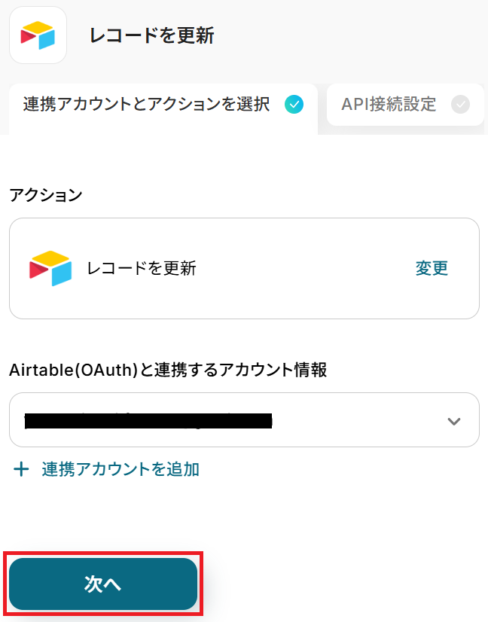Click blank area right of 次へ button
The image size is (488, 622).
pyautogui.click(x=339, y=584)
